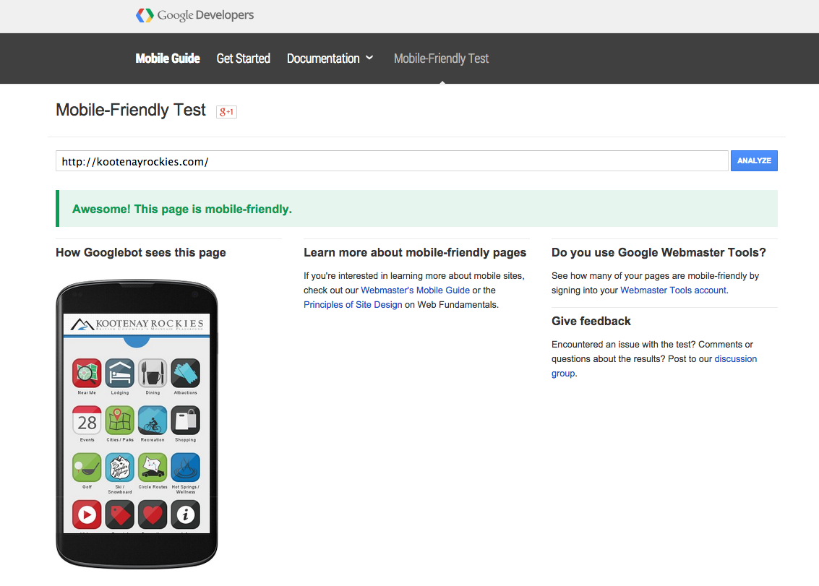
Task: Click the 'Mobile-Friendly Test' page heading
Action: click(131, 111)
